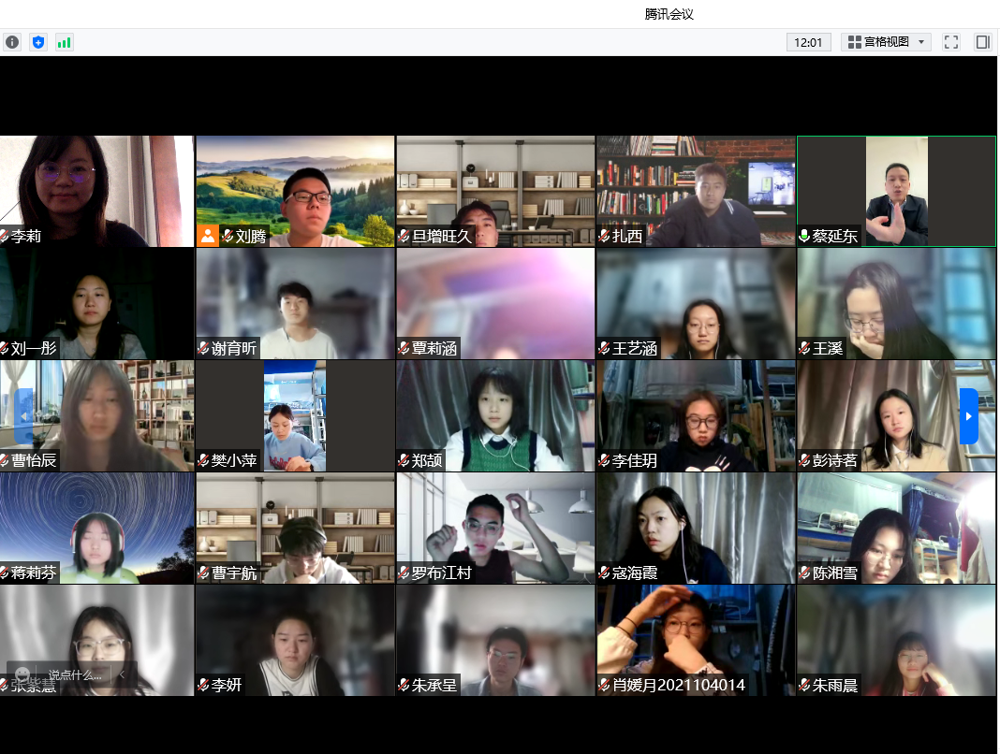Click the blue security shield icon
The image size is (1000, 754).
37,42
